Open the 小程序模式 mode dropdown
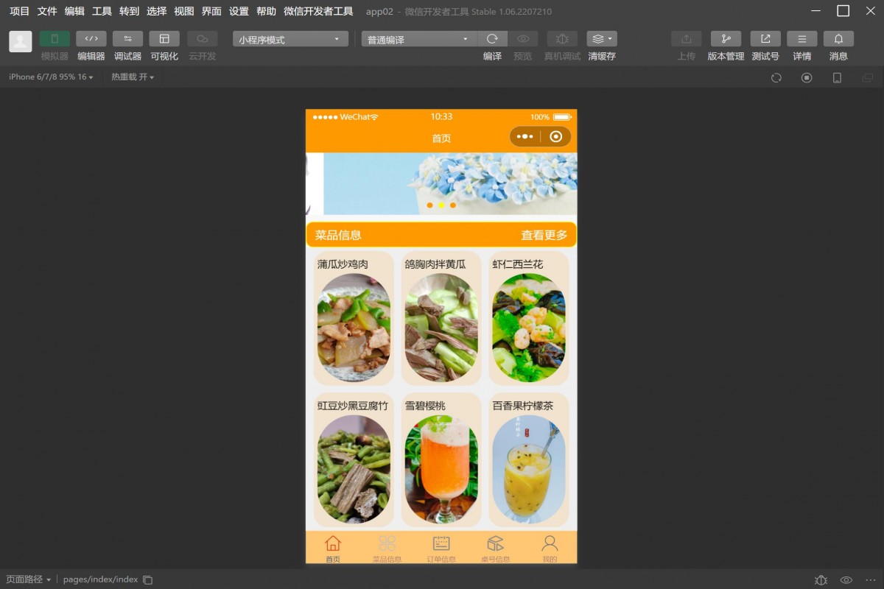Screen dimensions: 884x589 tap(290, 40)
